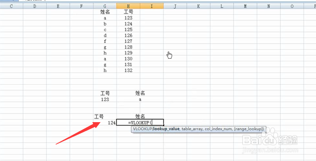Click the cell with value 128
316x161 pixels.
[128, 47]
